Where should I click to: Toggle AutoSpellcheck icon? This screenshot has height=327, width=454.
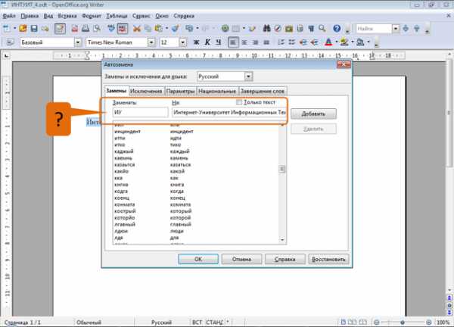point(123,28)
